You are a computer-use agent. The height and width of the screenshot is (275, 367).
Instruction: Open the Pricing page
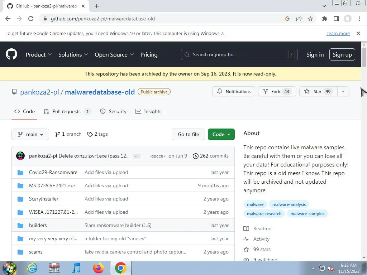point(149,54)
